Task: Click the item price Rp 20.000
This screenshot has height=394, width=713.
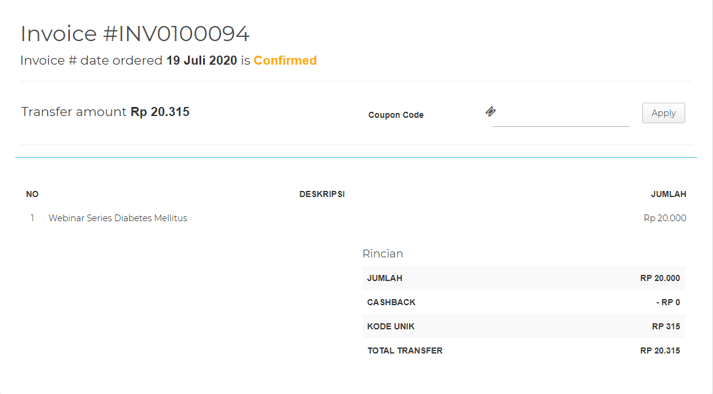Action: [665, 218]
